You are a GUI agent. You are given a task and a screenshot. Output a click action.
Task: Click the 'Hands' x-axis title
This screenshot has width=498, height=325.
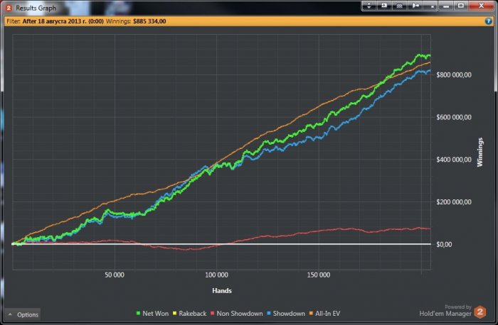point(222,290)
